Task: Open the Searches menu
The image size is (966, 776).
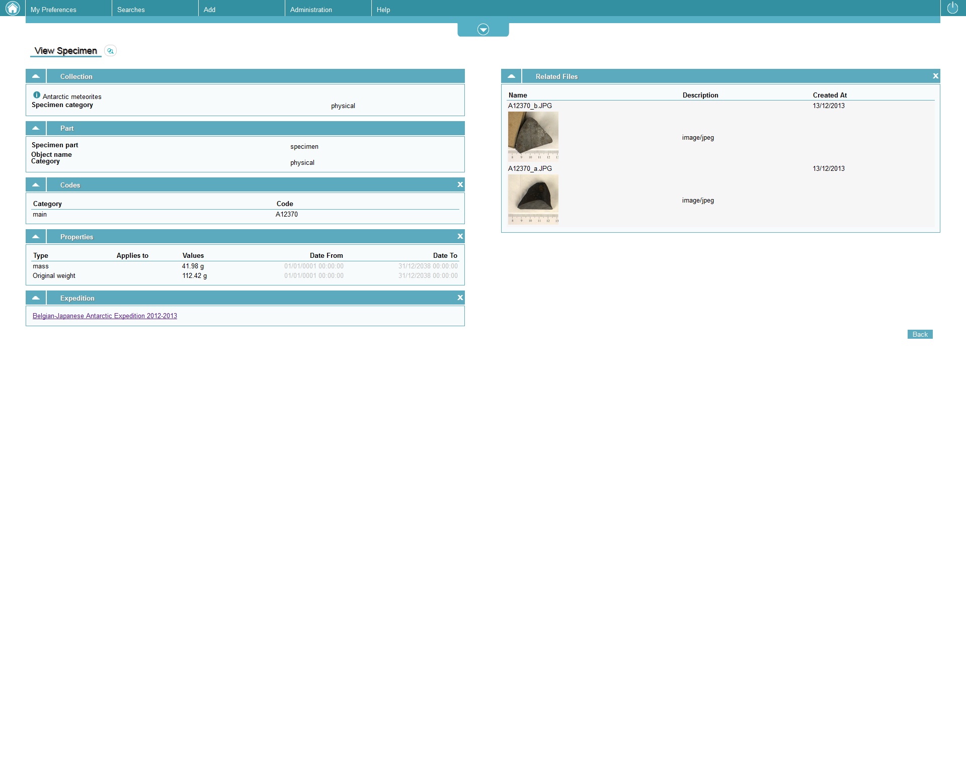Action: click(x=131, y=10)
